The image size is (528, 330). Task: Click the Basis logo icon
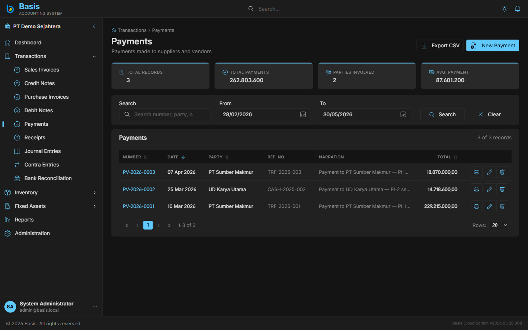(x=10, y=9)
